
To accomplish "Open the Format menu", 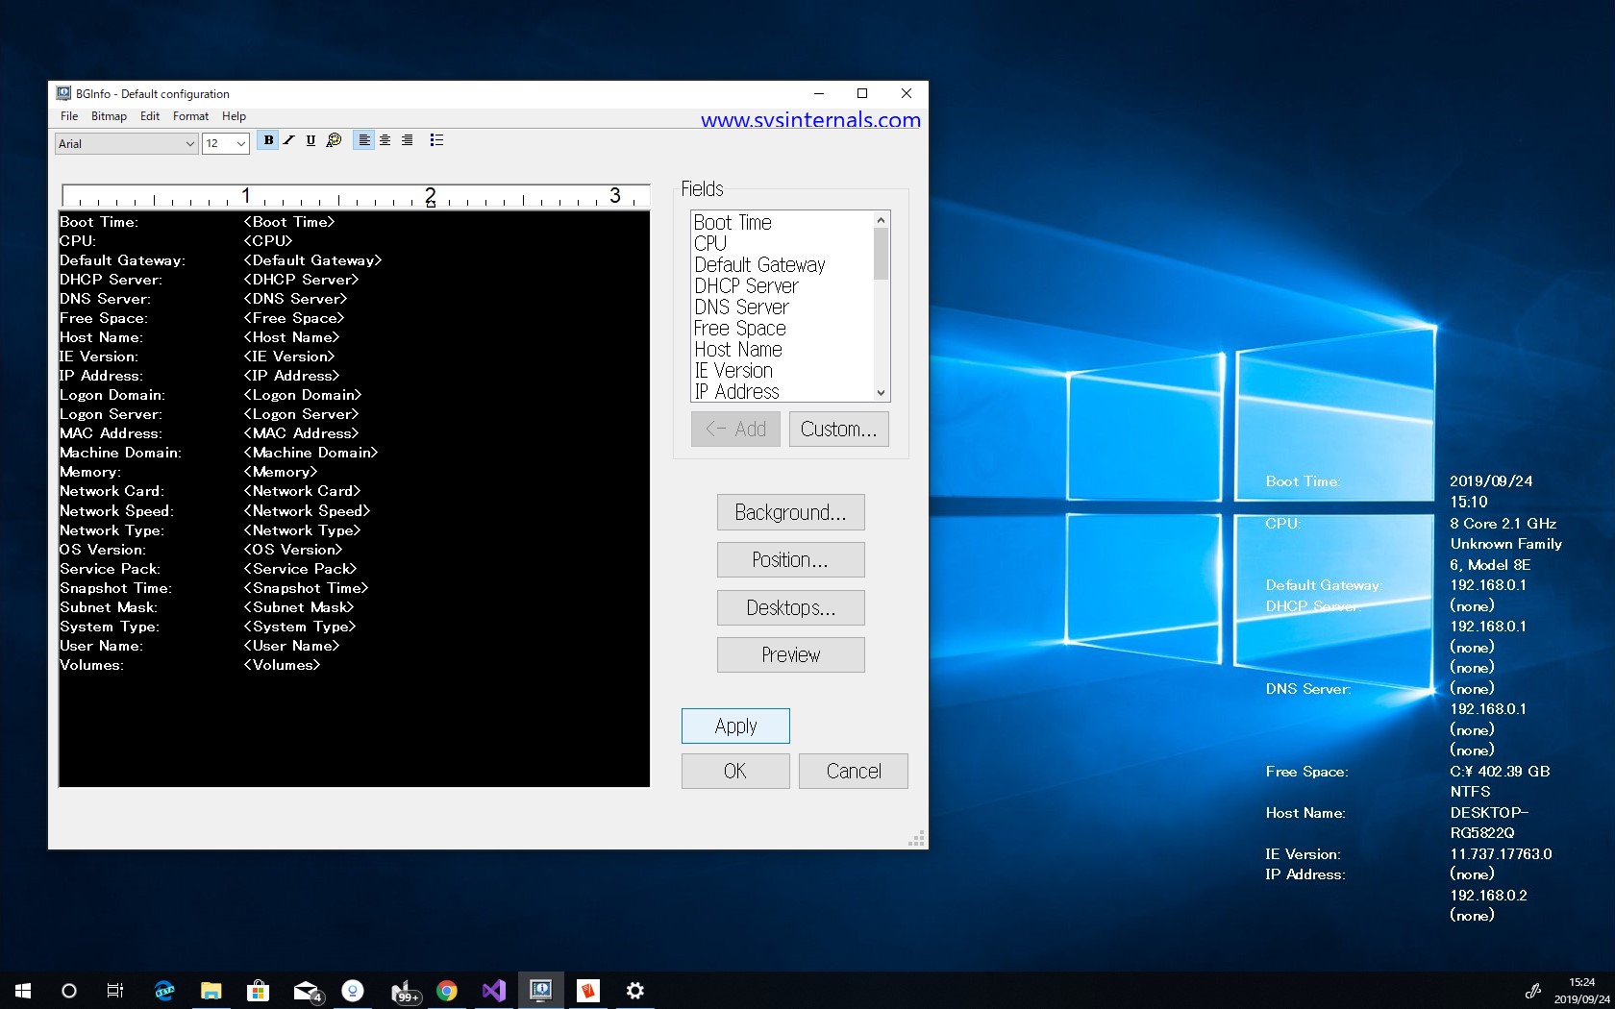I will point(190,116).
